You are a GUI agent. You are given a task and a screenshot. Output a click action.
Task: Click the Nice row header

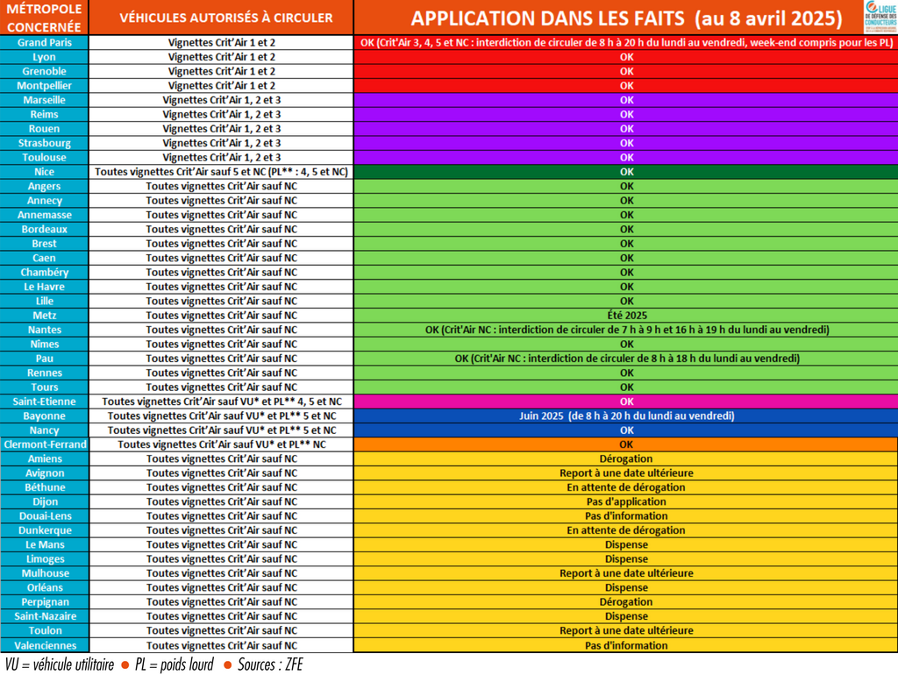(44, 172)
